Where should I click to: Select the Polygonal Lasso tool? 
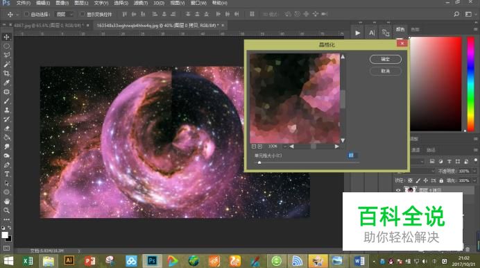click(6, 55)
